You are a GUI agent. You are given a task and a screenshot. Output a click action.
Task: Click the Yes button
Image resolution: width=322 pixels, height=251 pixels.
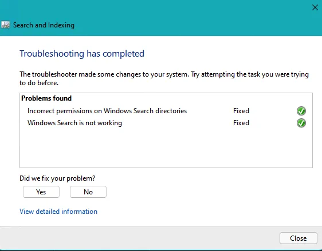click(x=41, y=192)
